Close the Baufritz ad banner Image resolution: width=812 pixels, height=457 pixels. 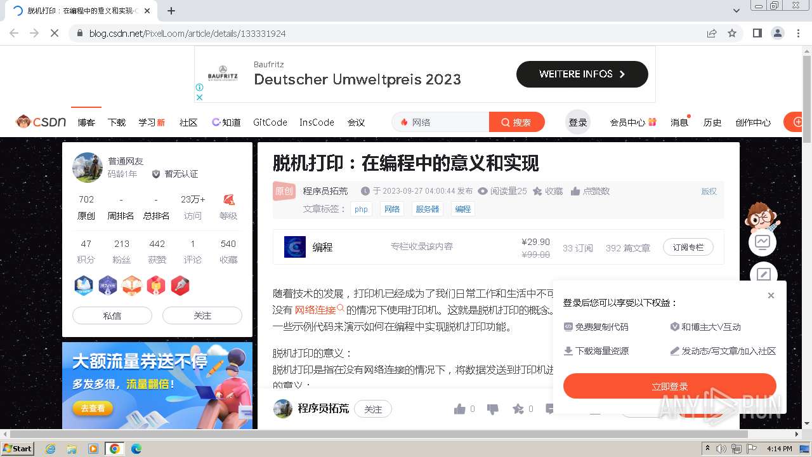point(199,97)
